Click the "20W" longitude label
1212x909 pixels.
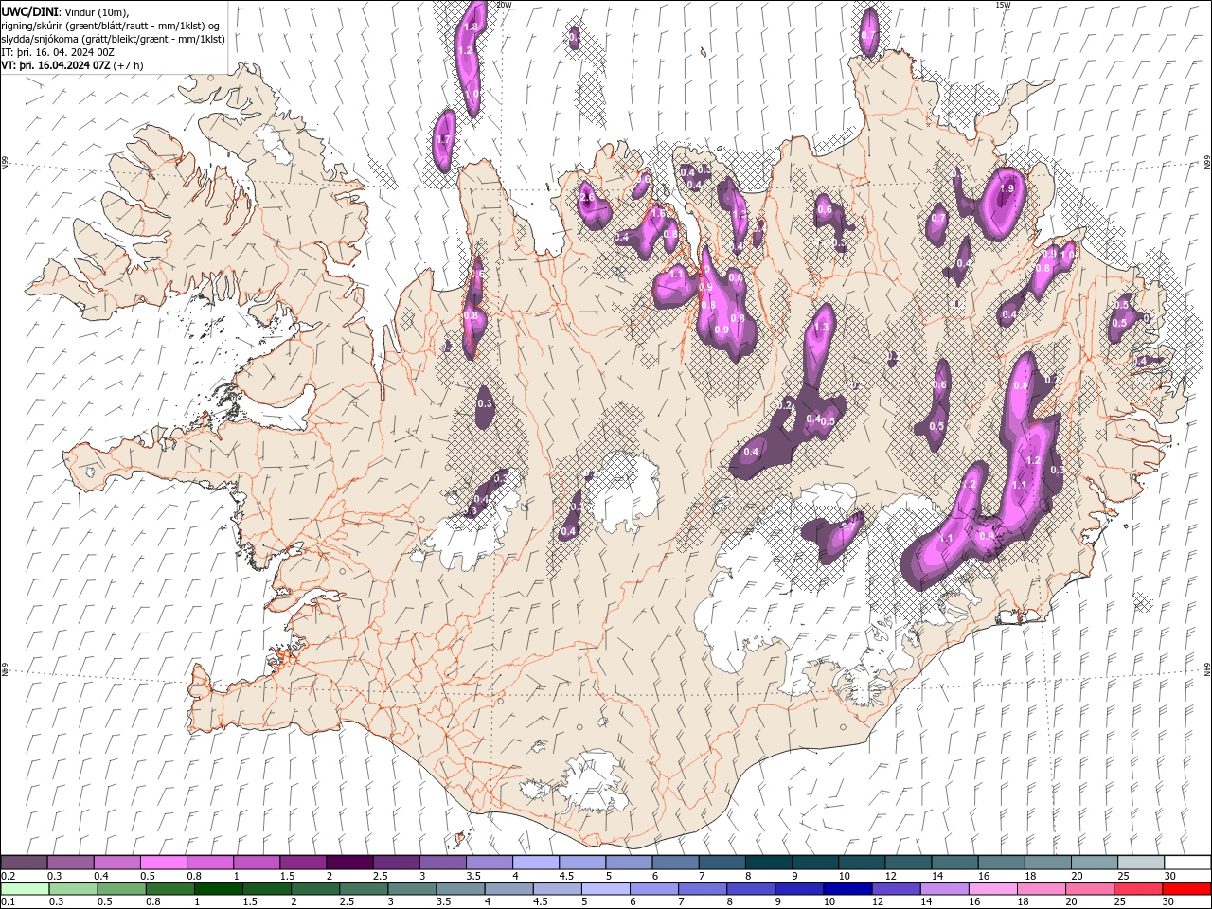click(x=504, y=5)
